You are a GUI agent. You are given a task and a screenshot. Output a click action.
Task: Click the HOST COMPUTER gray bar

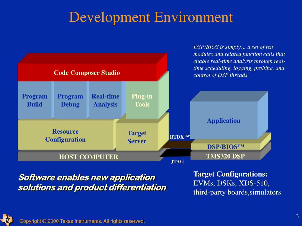tap(88, 157)
